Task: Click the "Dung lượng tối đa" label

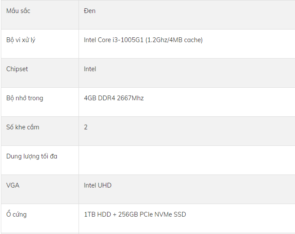Action: pos(32,156)
